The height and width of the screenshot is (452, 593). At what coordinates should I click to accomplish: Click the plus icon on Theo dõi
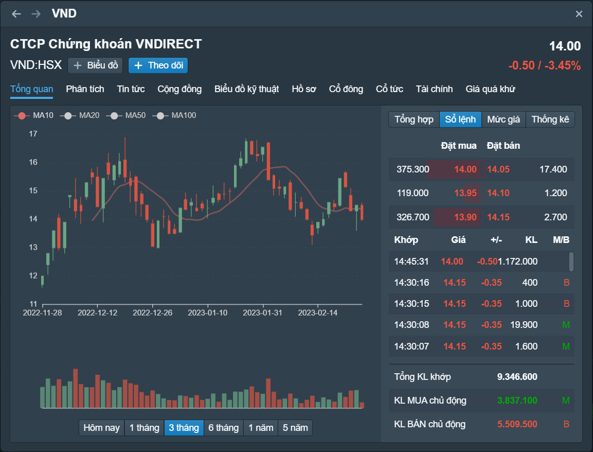pyautogui.click(x=138, y=65)
